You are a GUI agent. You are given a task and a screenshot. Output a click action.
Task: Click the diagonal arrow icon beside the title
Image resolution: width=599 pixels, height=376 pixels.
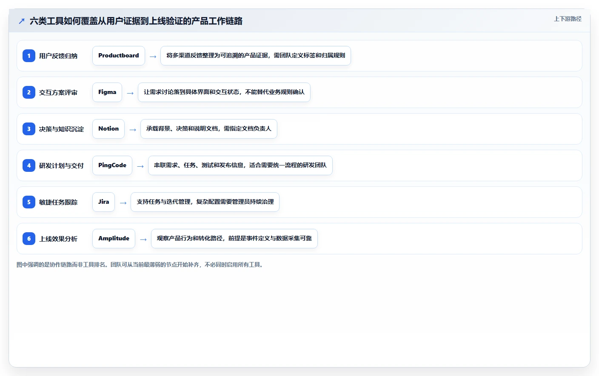point(22,21)
